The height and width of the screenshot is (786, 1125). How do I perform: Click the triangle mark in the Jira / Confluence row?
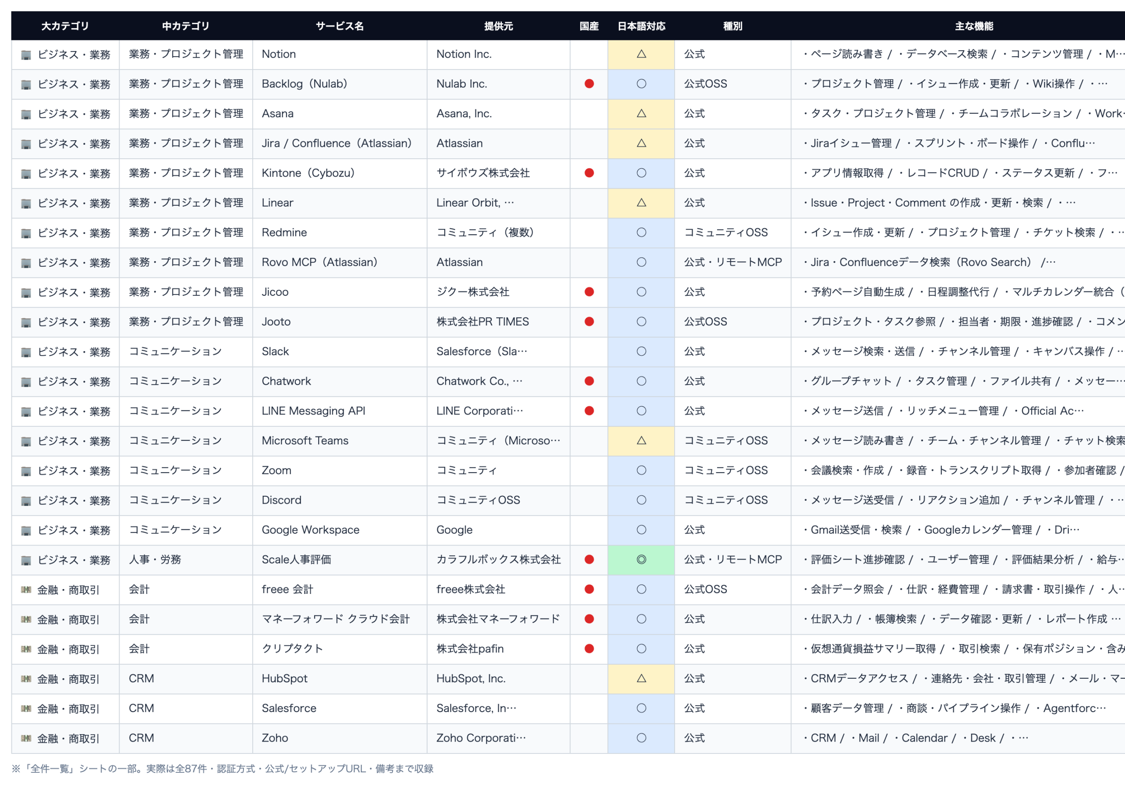coord(641,143)
